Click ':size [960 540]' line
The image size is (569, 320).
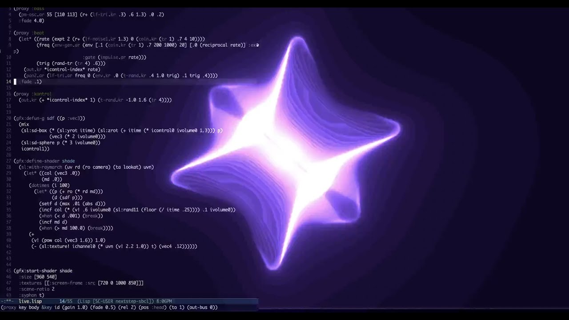[38, 277]
